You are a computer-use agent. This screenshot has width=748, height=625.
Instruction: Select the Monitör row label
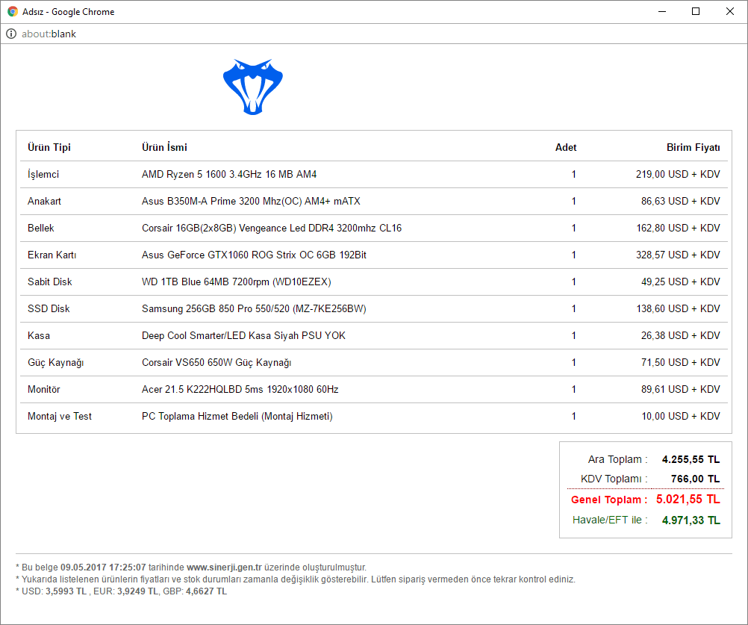click(44, 389)
